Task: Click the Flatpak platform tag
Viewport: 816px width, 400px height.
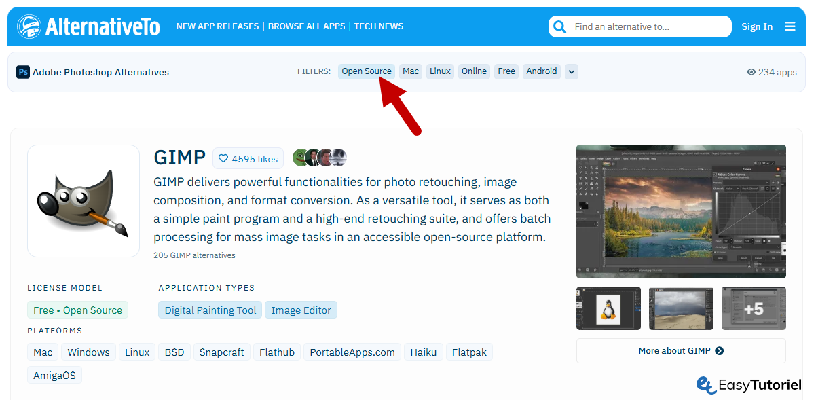Action: pos(470,352)
